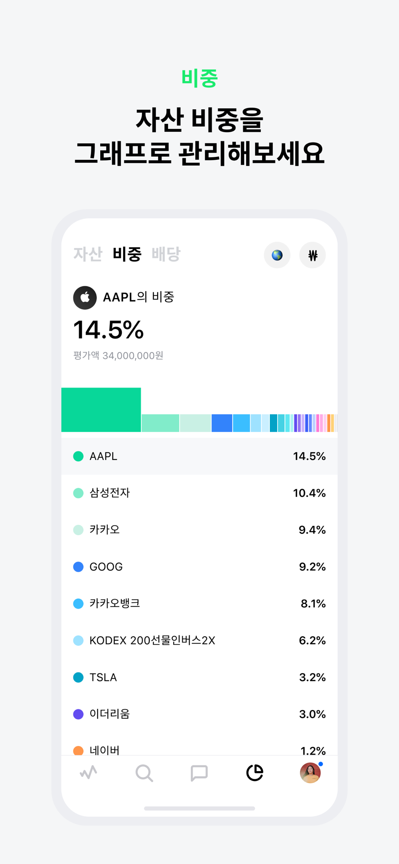The width and height of the screenshot is (399, 864).
Task: Tap the Apple logo icon
Action: point(85,297)
